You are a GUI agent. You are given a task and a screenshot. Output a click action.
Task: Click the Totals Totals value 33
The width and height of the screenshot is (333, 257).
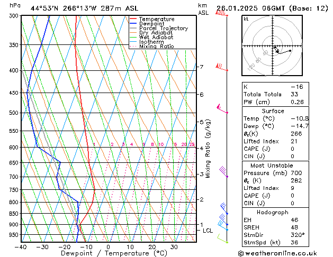click(x=294, y=94)
